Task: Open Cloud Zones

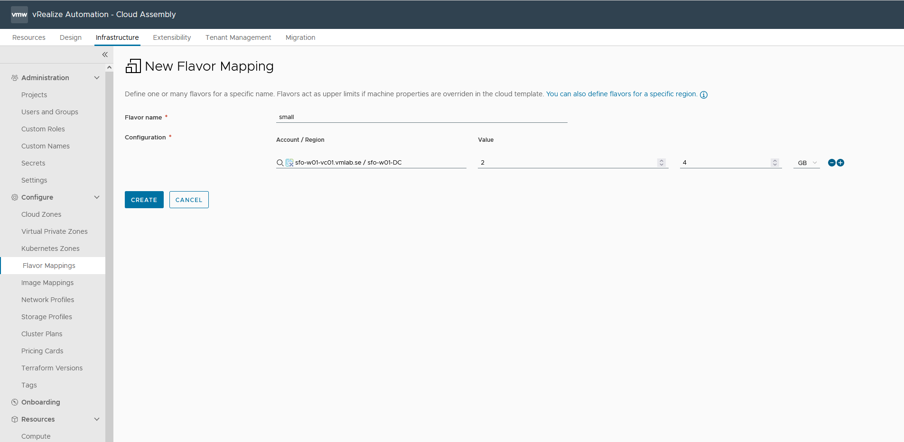Action: (x=41, y=214)
